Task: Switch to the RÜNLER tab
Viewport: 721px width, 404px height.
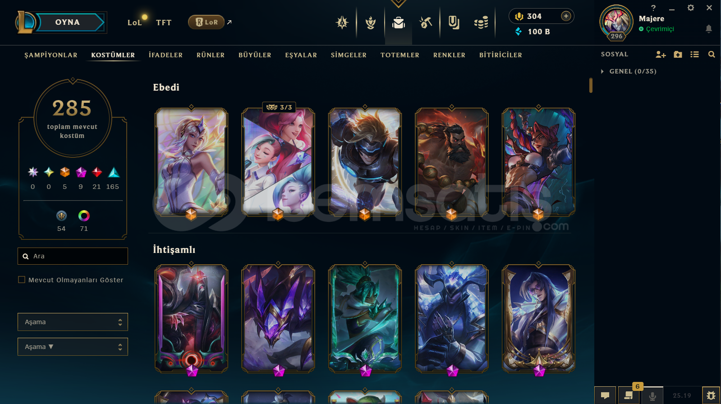Action: coord(211,55)
